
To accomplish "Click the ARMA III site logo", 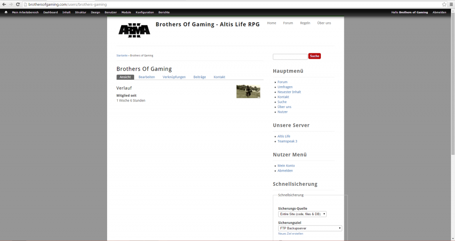I will coord(134,30).
